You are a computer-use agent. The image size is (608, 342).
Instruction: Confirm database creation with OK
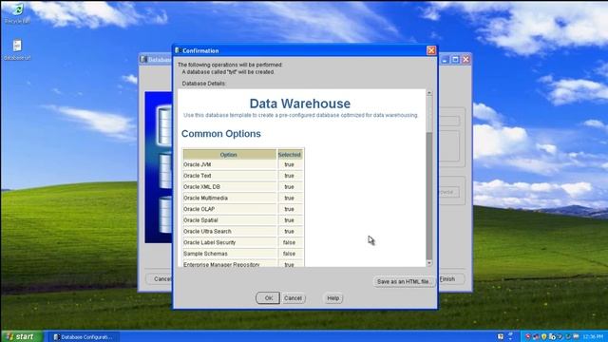coord(268,298)
